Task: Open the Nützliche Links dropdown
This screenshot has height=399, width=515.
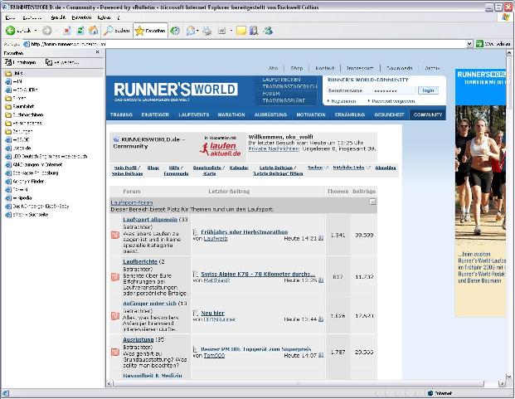Action: pyautogui.click(x=348, y=167)
